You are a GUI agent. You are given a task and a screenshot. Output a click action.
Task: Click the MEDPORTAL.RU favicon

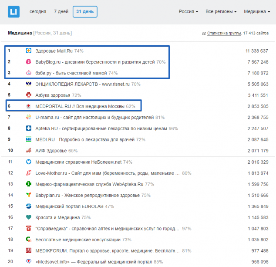(x=29, y=106)
